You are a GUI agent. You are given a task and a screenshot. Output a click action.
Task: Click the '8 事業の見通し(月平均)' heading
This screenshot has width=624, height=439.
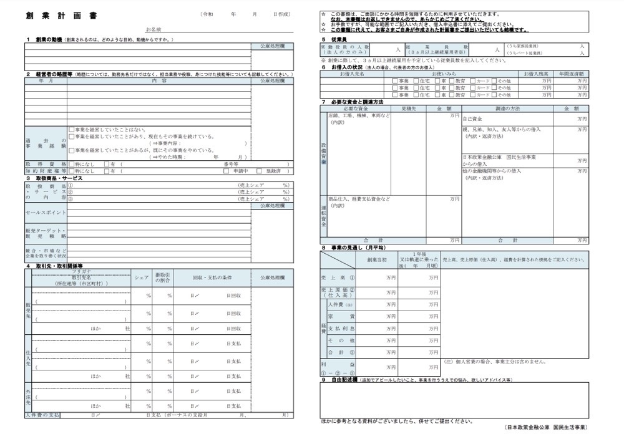[353, 248]
